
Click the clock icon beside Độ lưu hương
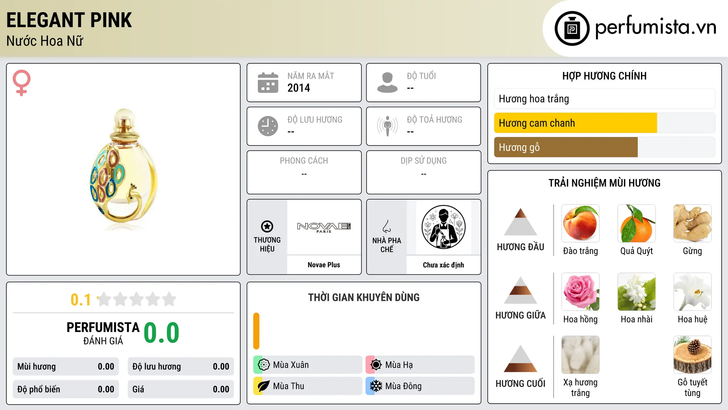[x=268, y=126]
